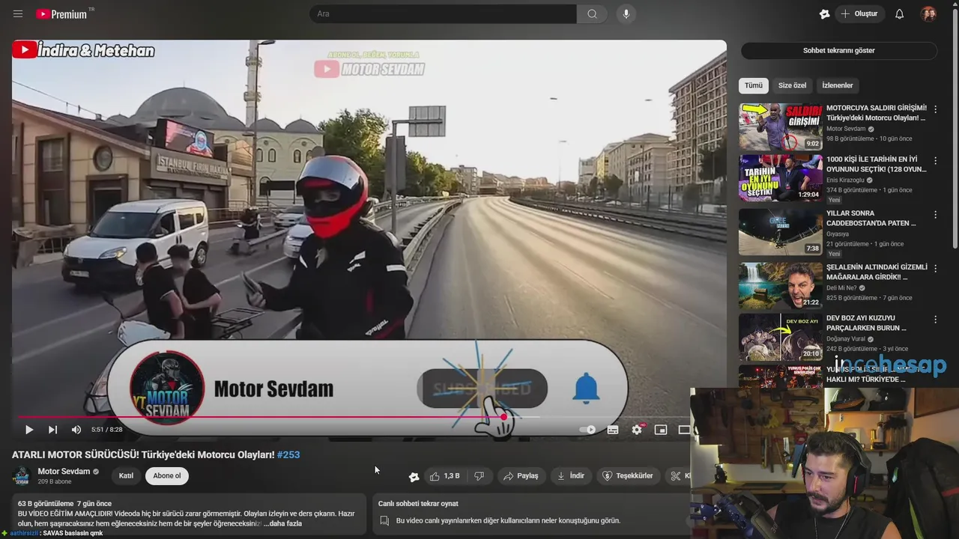
Task: Click the Kl clip scissors button
Action: point(680,476)
